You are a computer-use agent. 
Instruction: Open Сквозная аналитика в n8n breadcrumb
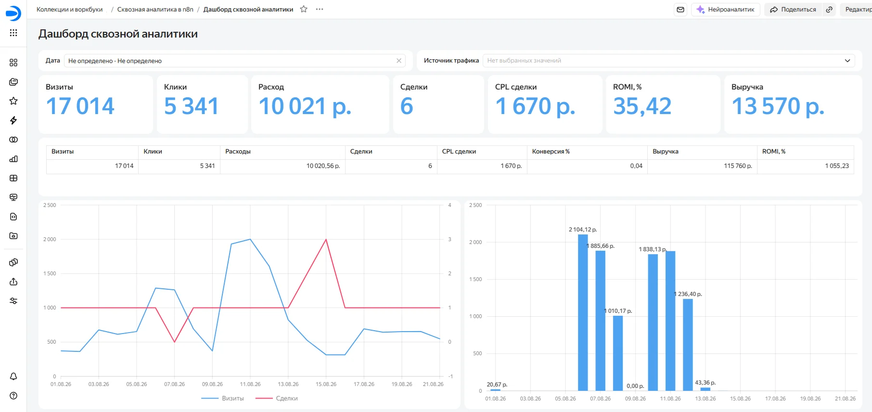tap(155, 10)
